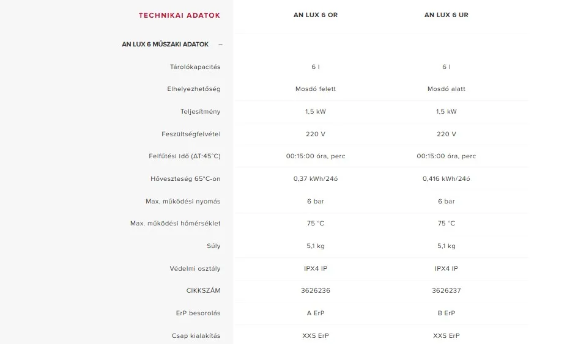This screenshot has width=578, height=344.
Task: Click the Max. működési hőmérséklet label
Action: tap(175, 223)
